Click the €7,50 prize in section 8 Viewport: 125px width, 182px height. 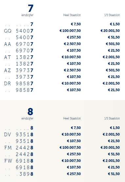pos(76,128)
